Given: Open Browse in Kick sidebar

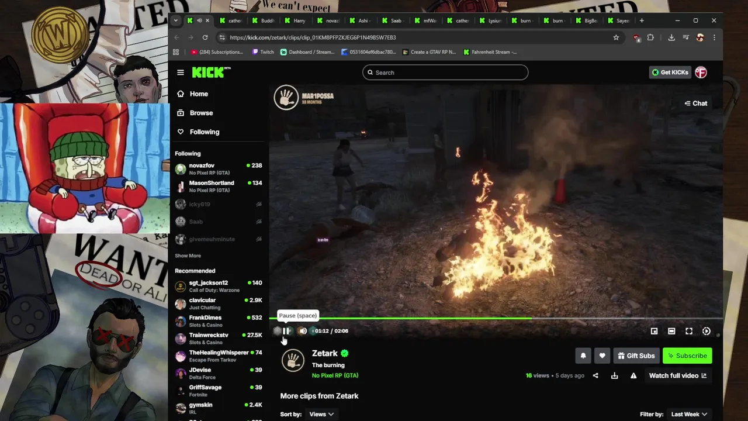Looking at the screenshot, I should [x=219, y=113].
